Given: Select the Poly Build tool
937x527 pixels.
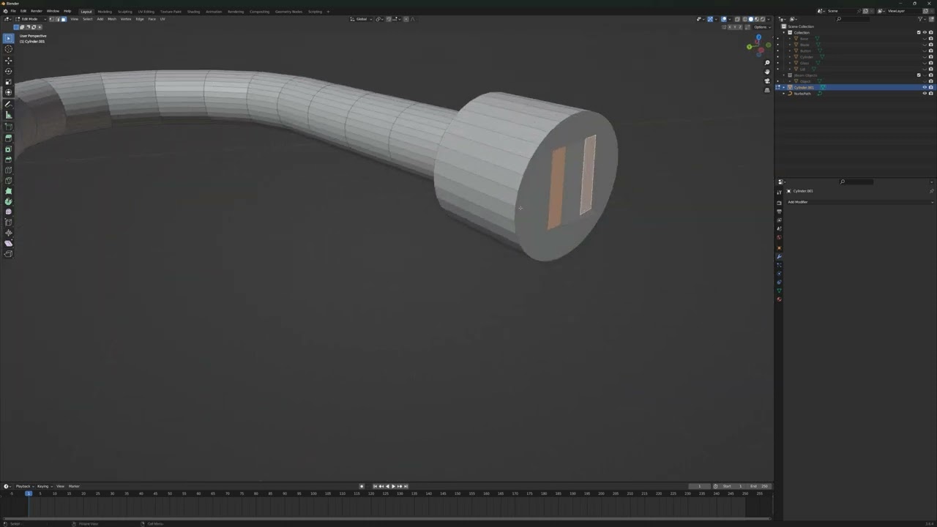Looking at the screenshot, I should point(9,191).
